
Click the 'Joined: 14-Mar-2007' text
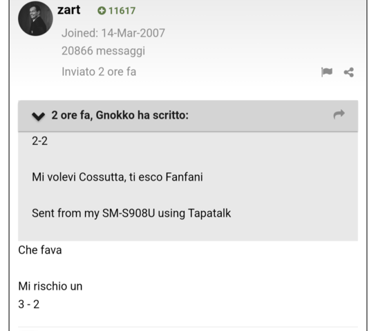113,33
